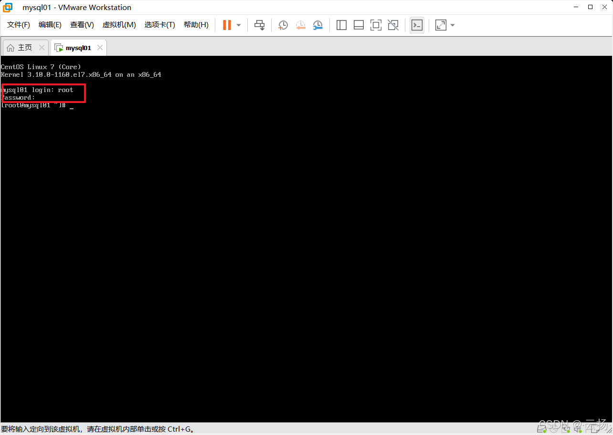Click the root shell prompt line
Image resolution: width=613 pixels, height=435 pixels.
tap(37, 105)
